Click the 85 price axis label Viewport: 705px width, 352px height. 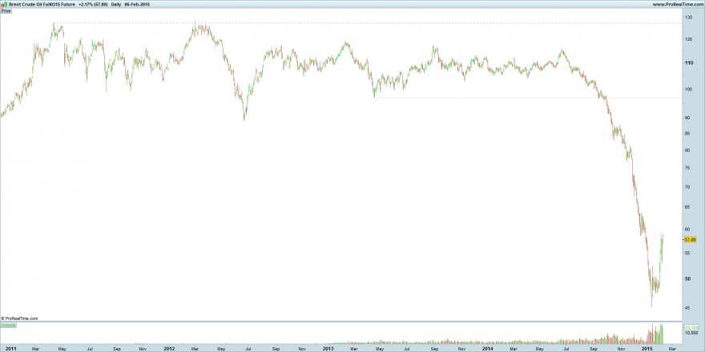coord(687,134)
